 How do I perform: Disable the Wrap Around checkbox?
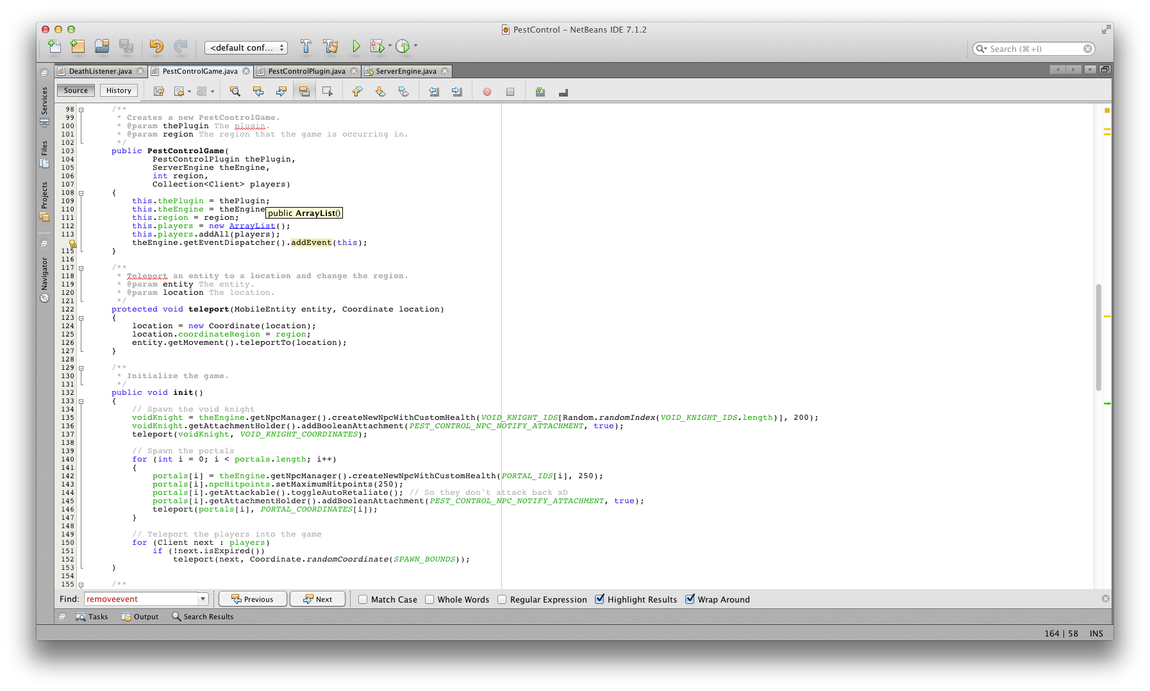(690, 599)
